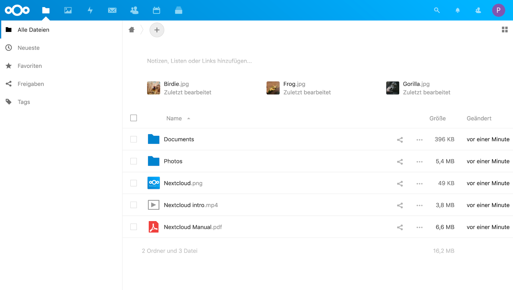This screenshot has width=513, height=290.
Task: Open the notifications bell icon
Action: pyautogui.click(x=457, y=10)
